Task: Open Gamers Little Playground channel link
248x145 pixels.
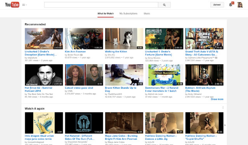Action: [201, 58]
